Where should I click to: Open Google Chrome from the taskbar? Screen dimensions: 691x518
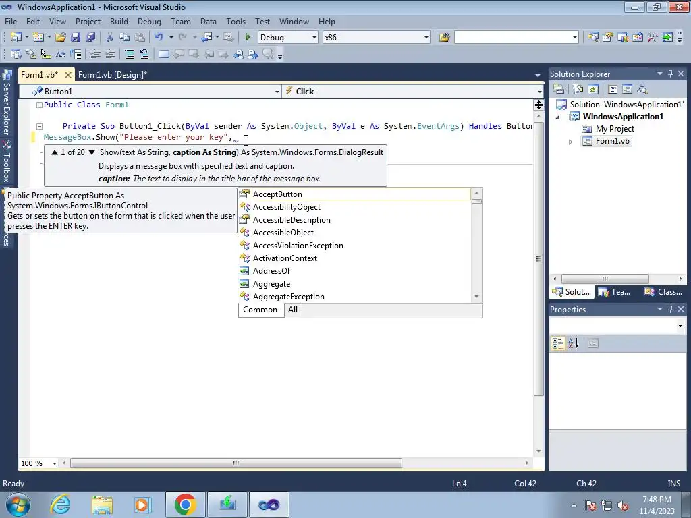pos(185,505)
